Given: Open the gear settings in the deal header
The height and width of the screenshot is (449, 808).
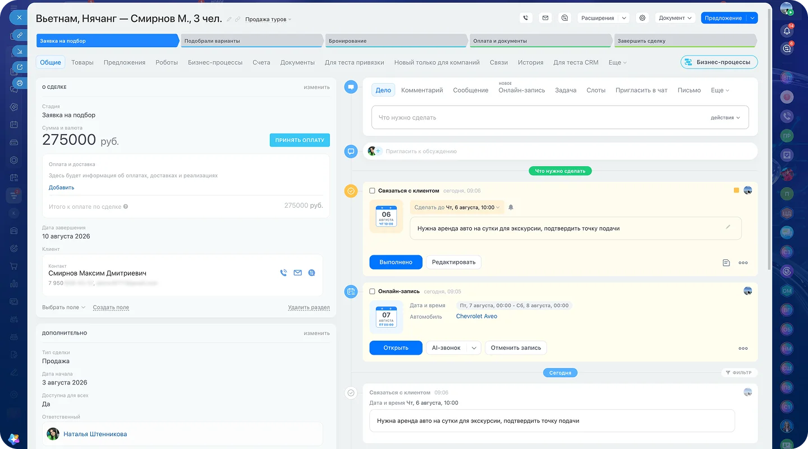Looking at the screenshot, I should coord(642,18).
